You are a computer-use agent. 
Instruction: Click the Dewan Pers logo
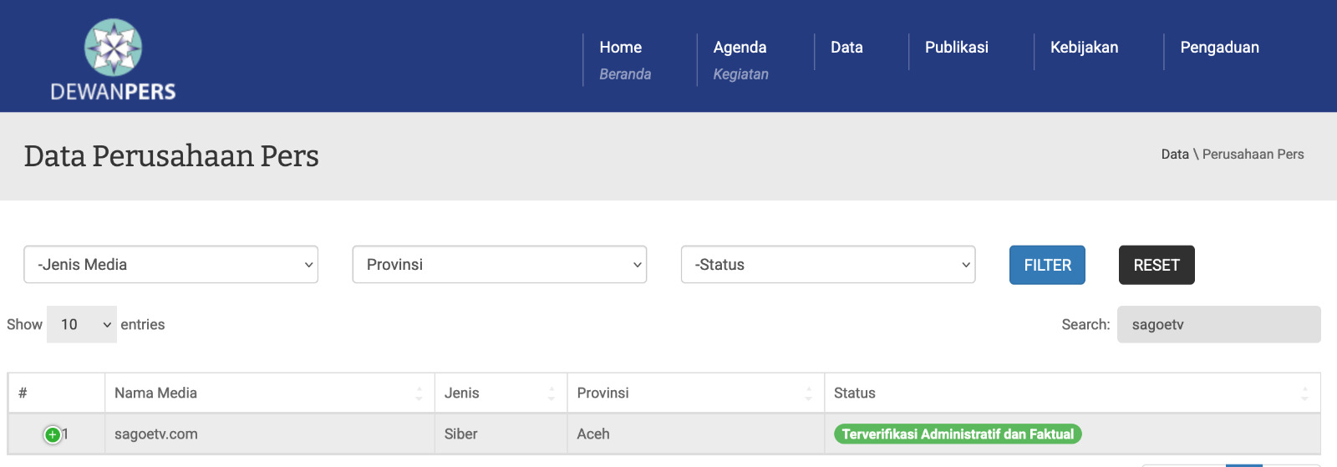tap(113, 59)
